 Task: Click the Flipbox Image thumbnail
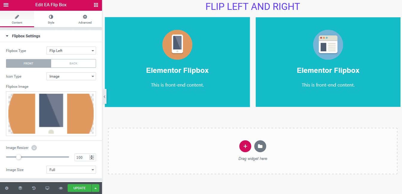point(51,114)
